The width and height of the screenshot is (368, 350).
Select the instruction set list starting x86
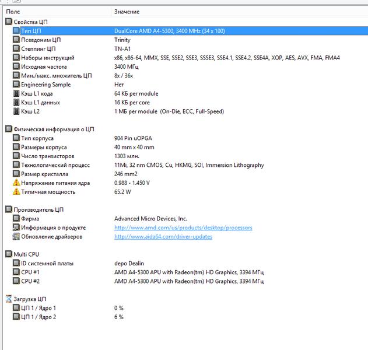227,58
